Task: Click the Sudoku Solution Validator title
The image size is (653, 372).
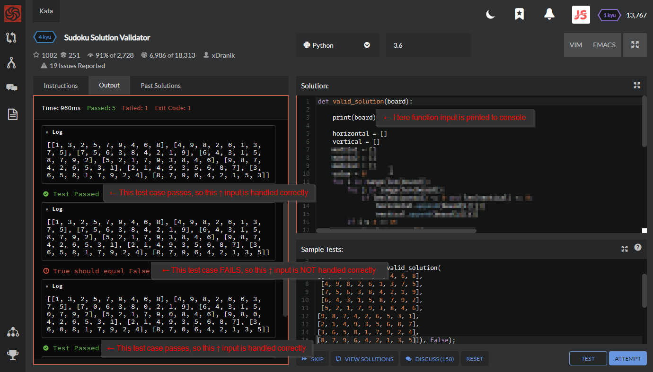Action: (x=107, y=37)
